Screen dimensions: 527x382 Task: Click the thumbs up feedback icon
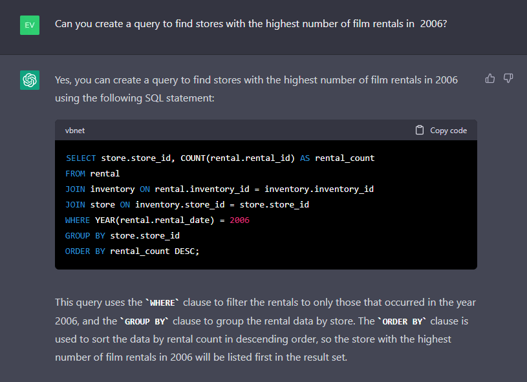[490, 78]
